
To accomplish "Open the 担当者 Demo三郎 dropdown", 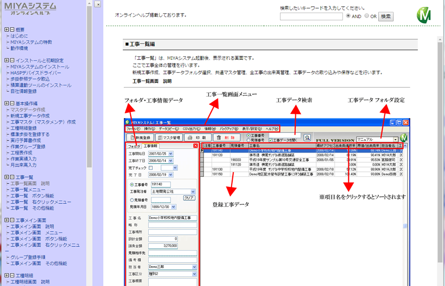I will click(x=194, y=267).
